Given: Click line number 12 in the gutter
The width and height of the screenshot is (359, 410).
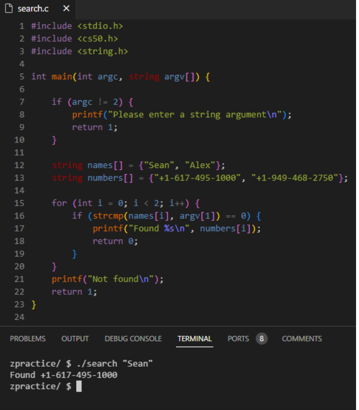Looking at the screenshot, I should click(19, 165).
